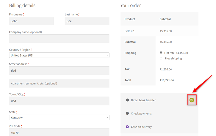Click the empty Company name field
The height and width of the screenshot is (136, 216).
pyautogui.click(x=59, y=39)
